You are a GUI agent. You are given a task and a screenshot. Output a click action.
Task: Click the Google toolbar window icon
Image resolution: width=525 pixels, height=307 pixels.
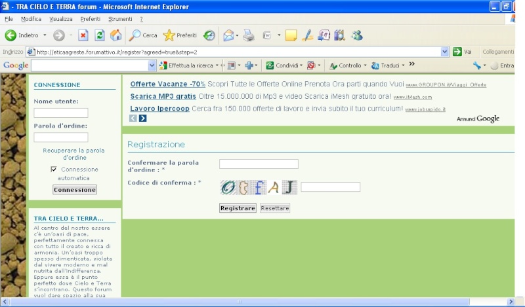[232, 65]
